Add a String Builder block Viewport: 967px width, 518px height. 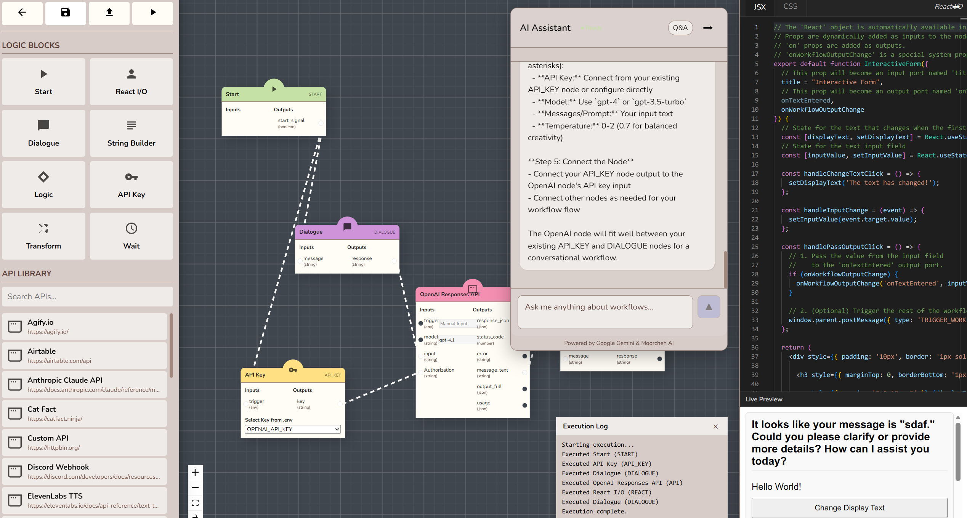[131, 133]
